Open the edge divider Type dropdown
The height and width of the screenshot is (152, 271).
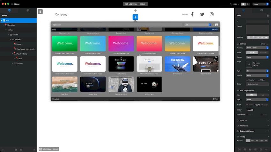click(x=257, y=100)
